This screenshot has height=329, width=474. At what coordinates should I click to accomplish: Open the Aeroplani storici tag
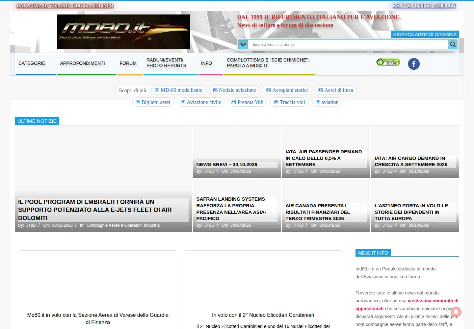[287, 90]
